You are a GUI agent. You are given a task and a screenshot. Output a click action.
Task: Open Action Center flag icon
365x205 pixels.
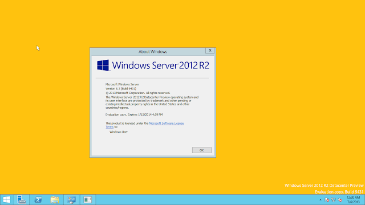(327, 200)
